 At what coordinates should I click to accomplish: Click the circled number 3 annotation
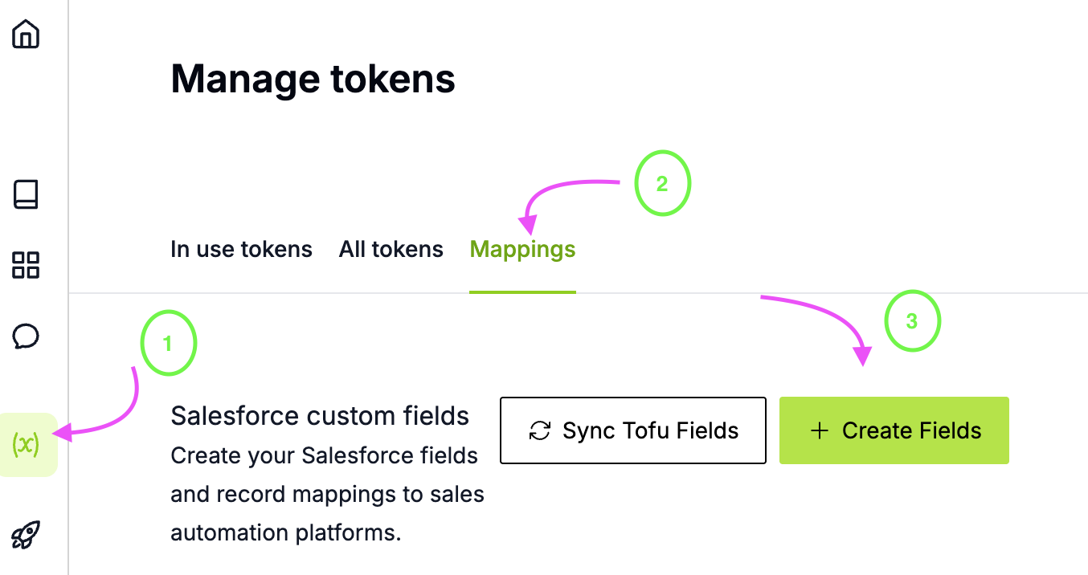click(912, 320)
